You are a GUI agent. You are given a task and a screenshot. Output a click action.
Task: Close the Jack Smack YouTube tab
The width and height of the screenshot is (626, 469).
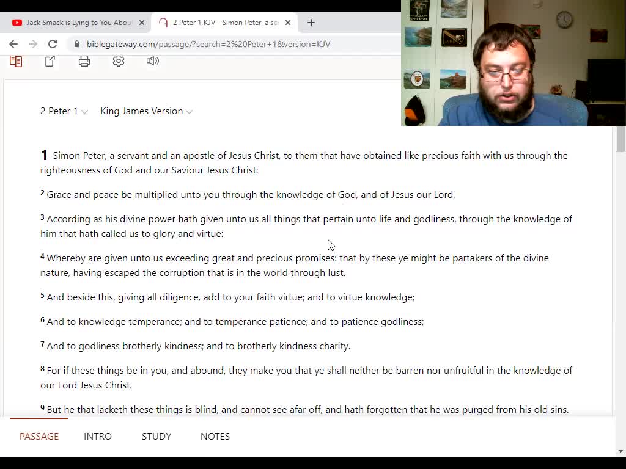142,23
